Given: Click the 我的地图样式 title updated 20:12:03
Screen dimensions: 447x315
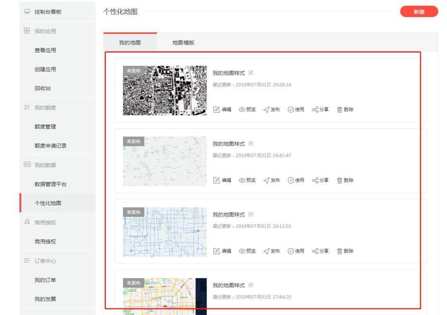Looking at the screenshot, I should 229,215.
